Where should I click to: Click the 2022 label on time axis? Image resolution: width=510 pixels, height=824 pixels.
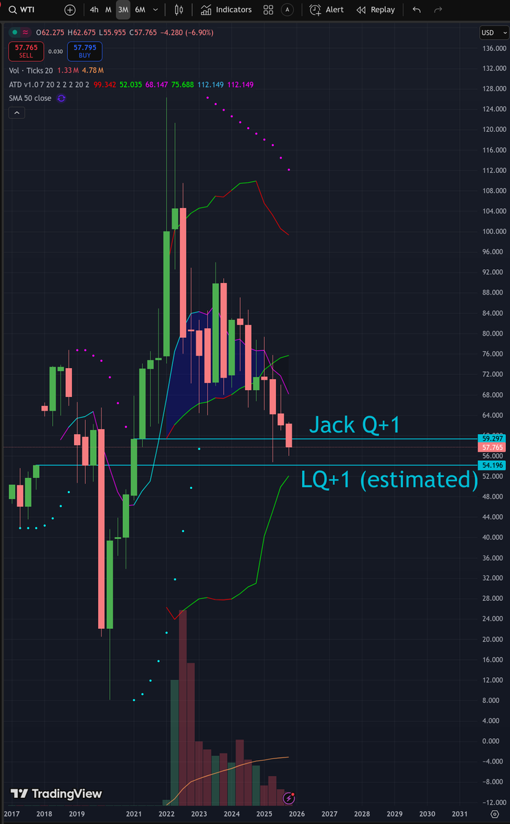(165, 813)
